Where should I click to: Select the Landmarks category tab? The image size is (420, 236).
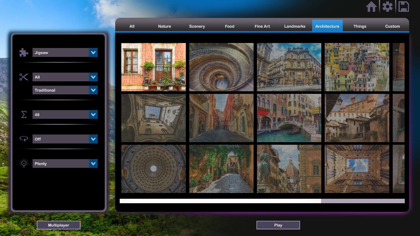(x=295, y=26)
